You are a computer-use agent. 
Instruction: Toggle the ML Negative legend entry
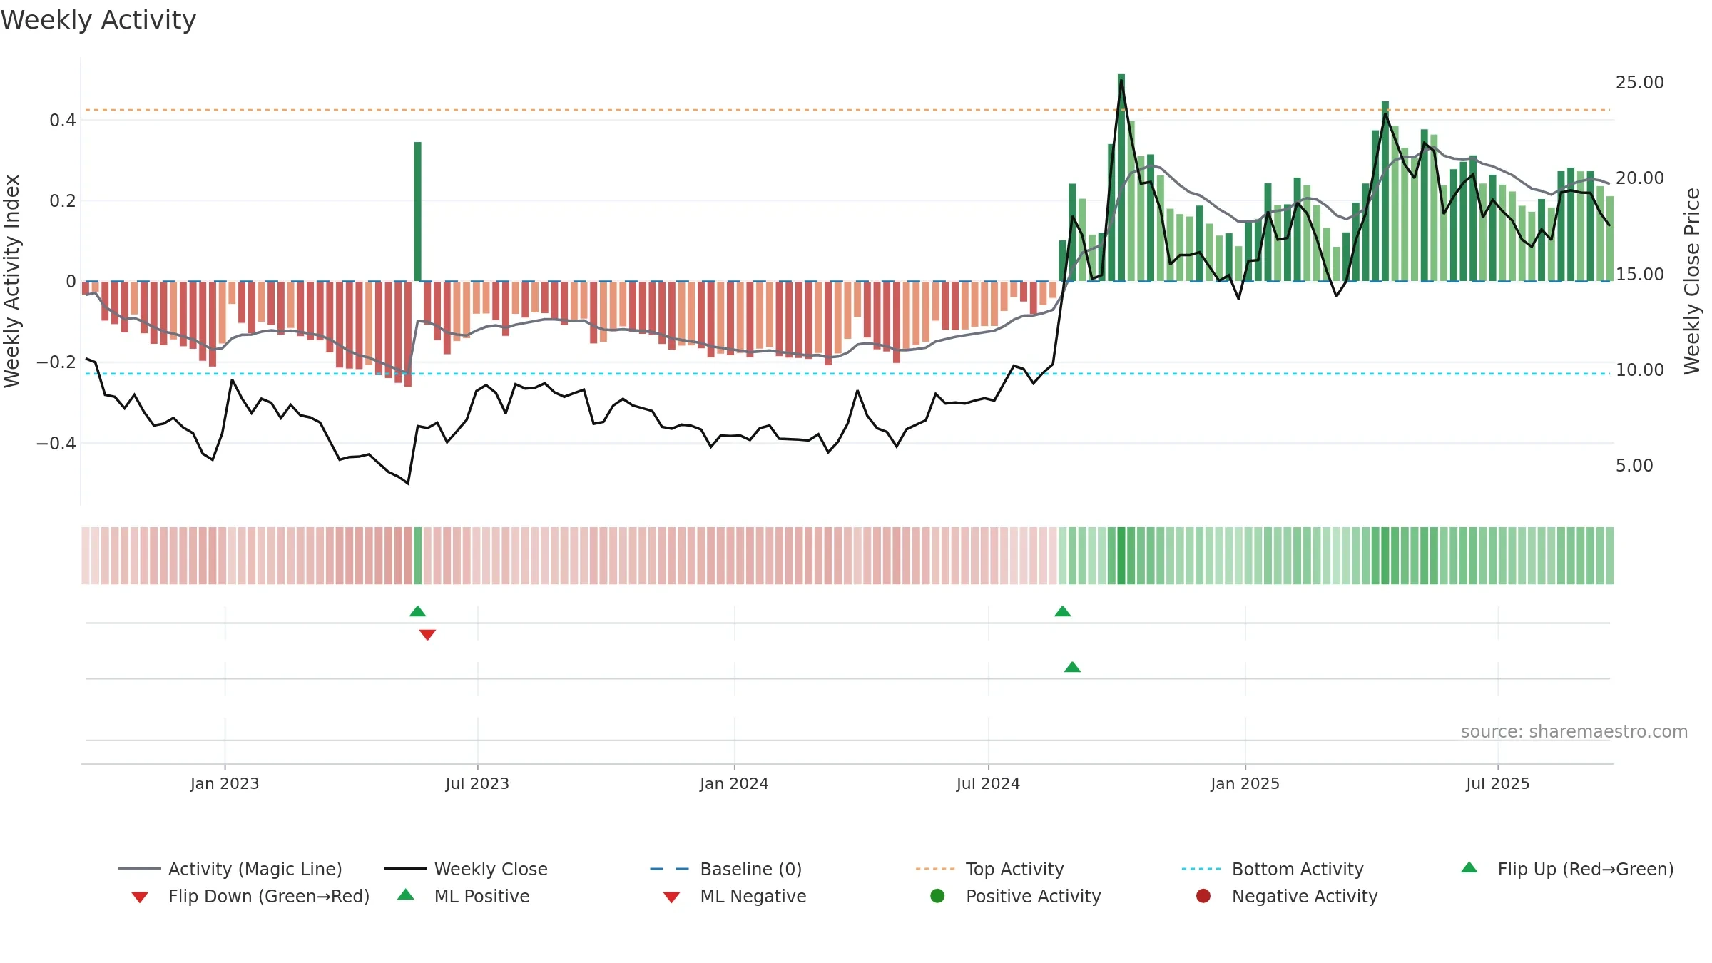(x=735, y=896)
